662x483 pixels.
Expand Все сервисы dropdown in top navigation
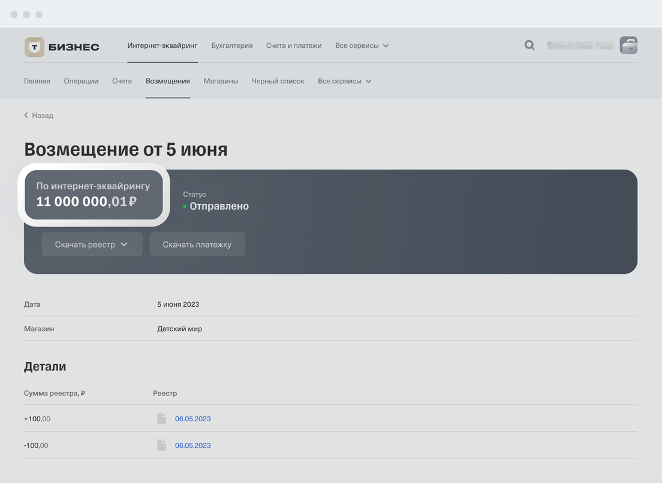(362, 46)
